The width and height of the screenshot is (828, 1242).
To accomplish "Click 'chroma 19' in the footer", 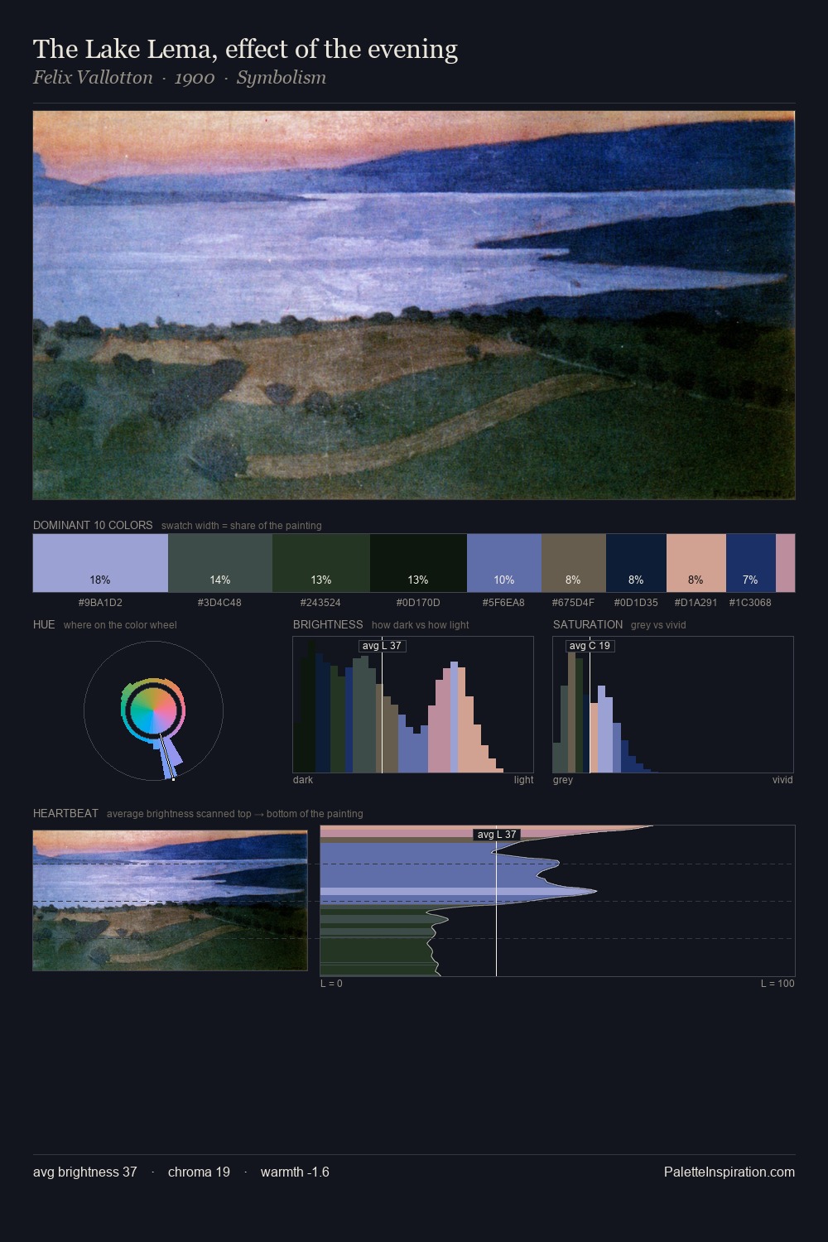I will 199,1172.
